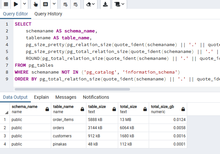The width and height of the screenshot is (220, 154).
Task: Switch to Query History tab
Action: tap(48, 14)
